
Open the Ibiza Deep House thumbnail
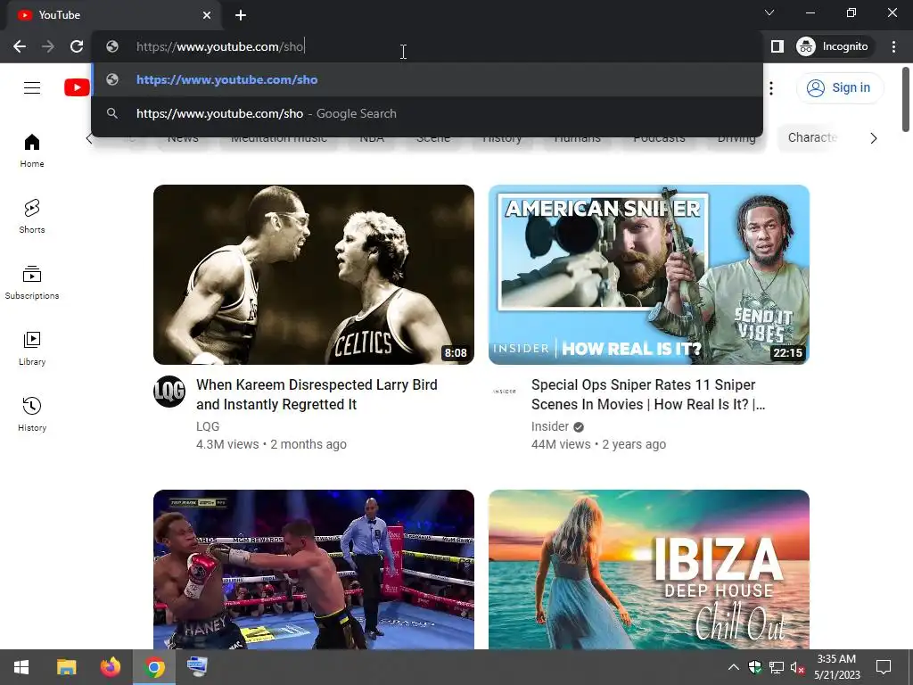[649, 570]
